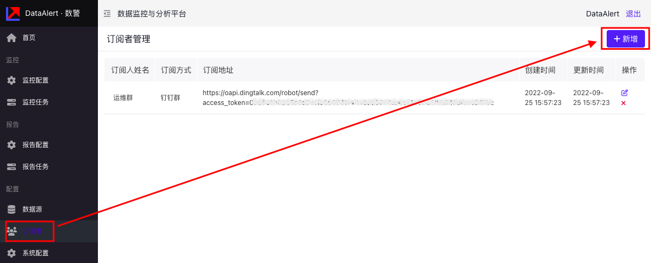Click the home icon beside 首页
This screenshot has height=263, width=651.
coord(11,38)
